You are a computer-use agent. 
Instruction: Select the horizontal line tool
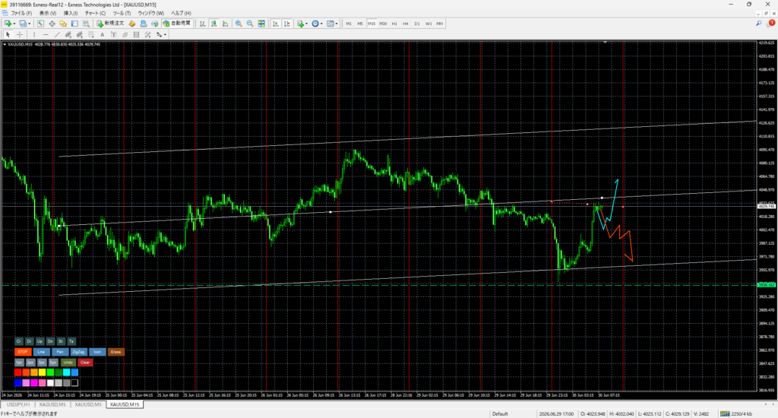pyautogui.click(x=45, y=35)
